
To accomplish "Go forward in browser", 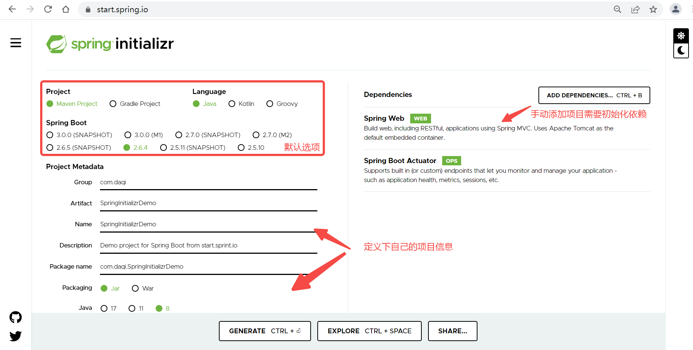I will [x=30, y=9].
